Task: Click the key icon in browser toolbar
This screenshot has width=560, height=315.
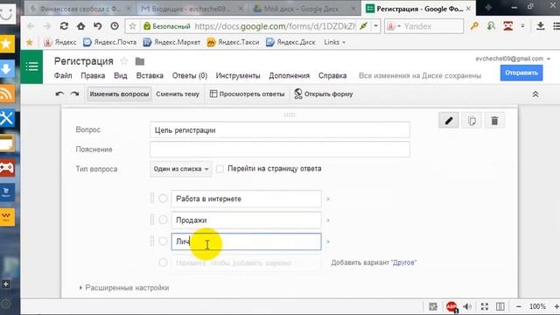Action: click(474, 26)
